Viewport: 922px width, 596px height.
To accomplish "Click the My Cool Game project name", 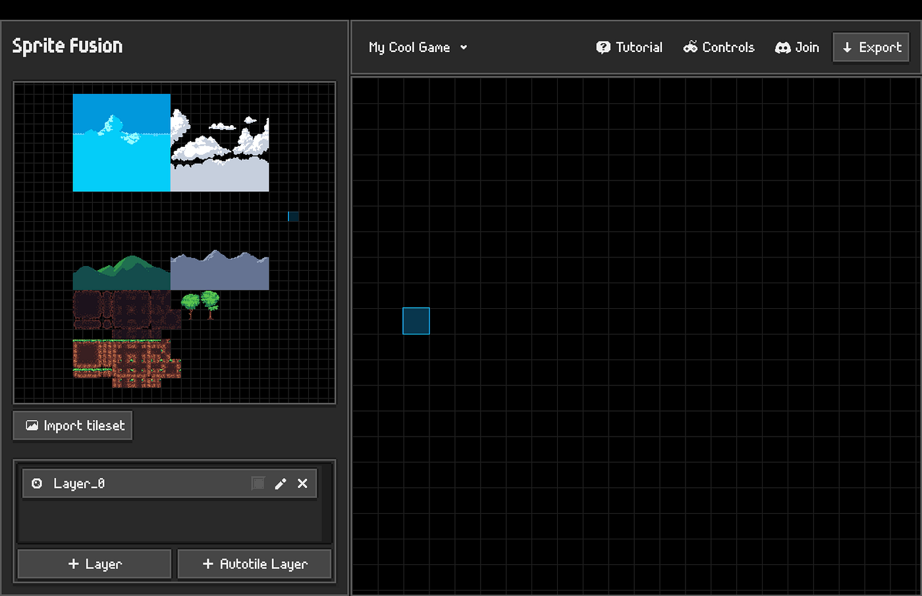I will [410, 47].
